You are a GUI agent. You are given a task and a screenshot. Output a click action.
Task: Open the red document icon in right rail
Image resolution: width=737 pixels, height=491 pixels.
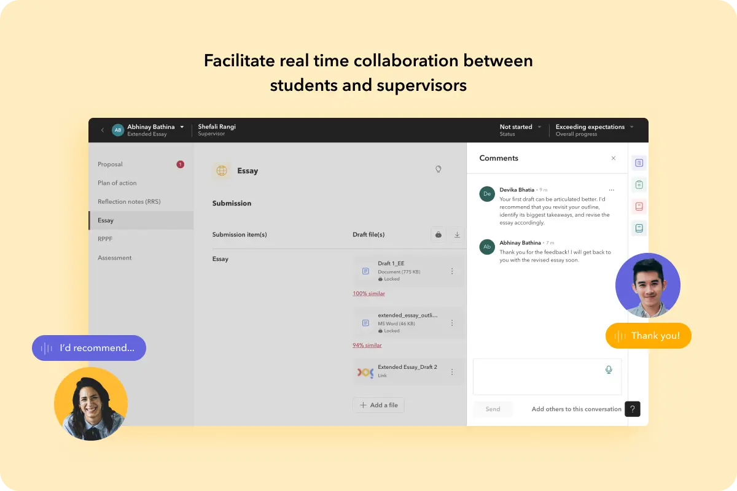tap(639, 207)
